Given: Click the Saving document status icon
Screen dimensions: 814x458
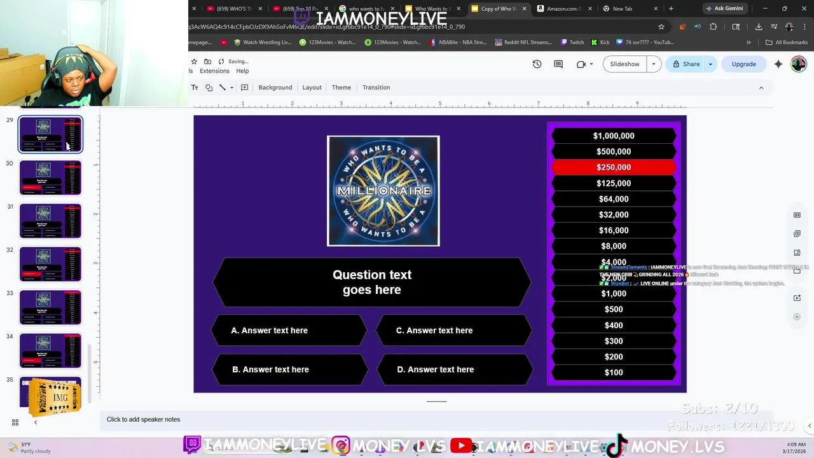Looking at the screenshot, I should click(x=221, y=62).
